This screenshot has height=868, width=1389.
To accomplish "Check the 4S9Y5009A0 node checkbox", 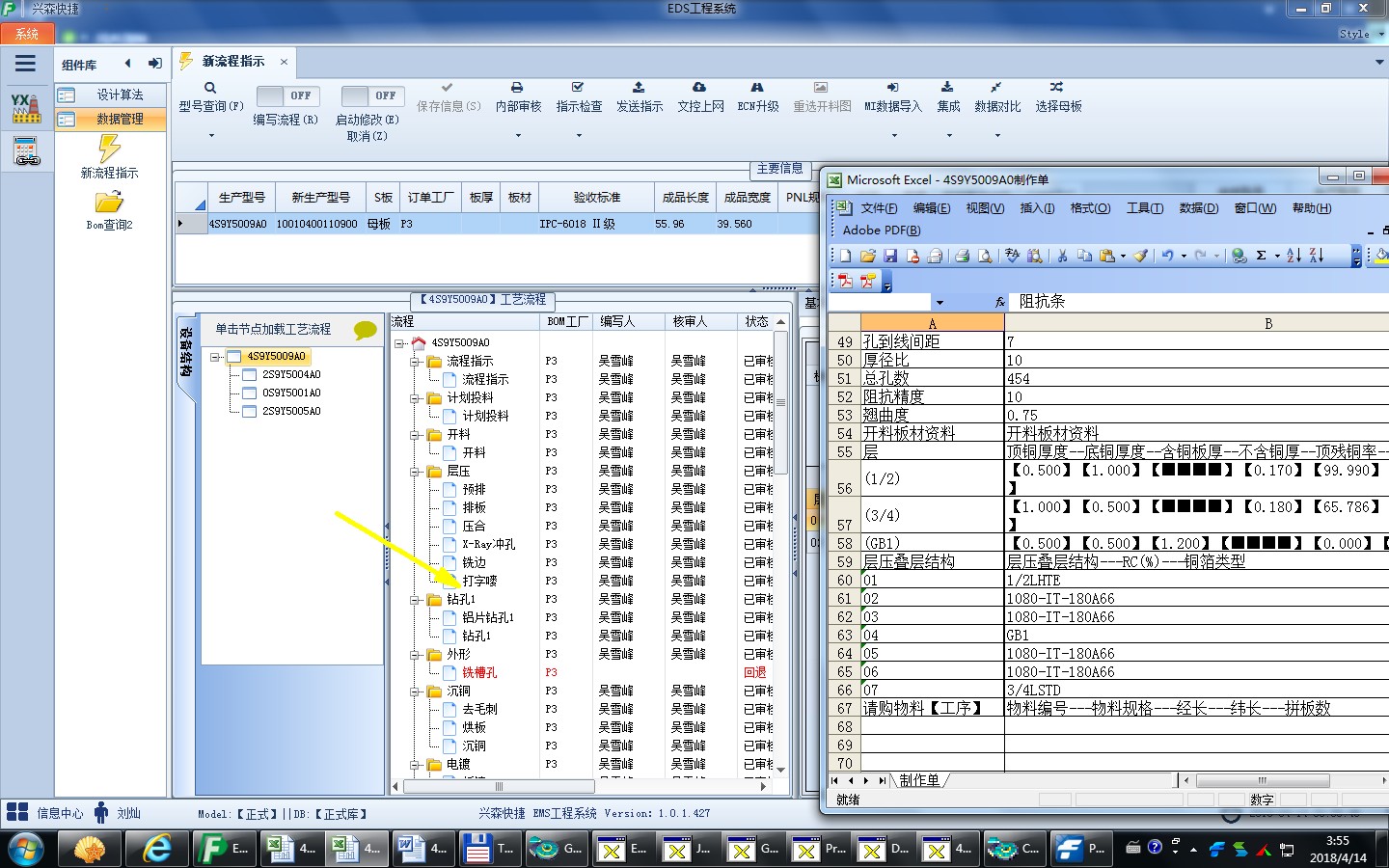I will (233, 356).
